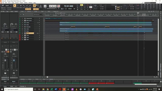Click the Add Track plus button

[21, 15]
